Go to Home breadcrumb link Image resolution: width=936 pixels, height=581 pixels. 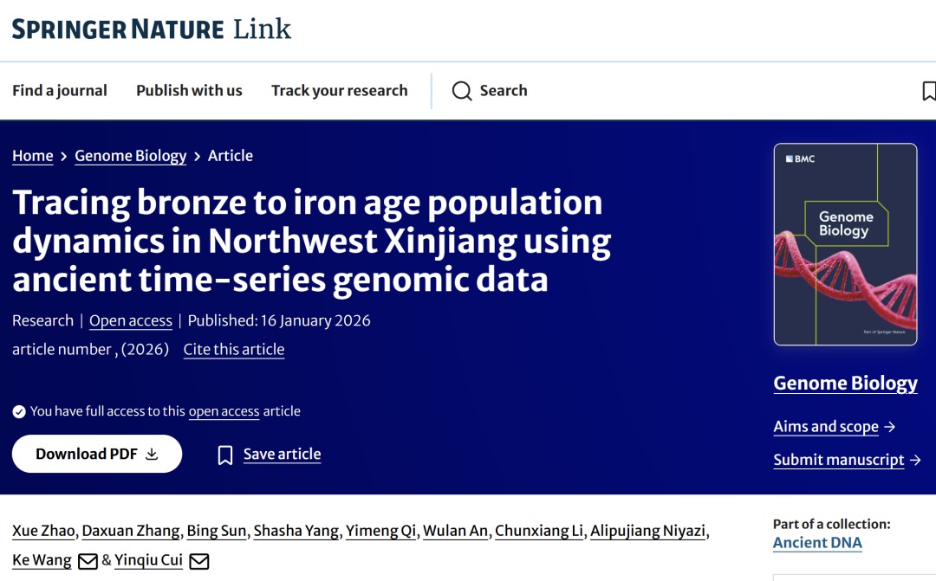(x=33, y=156)
